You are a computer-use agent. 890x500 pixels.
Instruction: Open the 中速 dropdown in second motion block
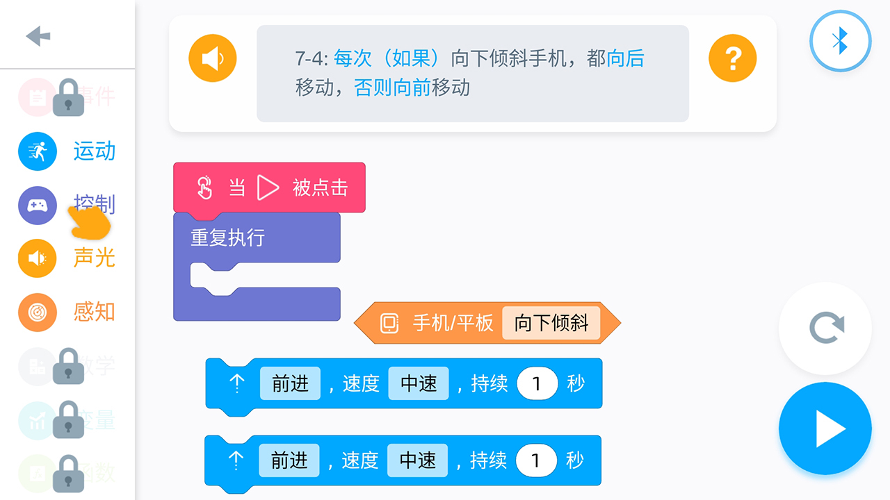pos(417,460)
